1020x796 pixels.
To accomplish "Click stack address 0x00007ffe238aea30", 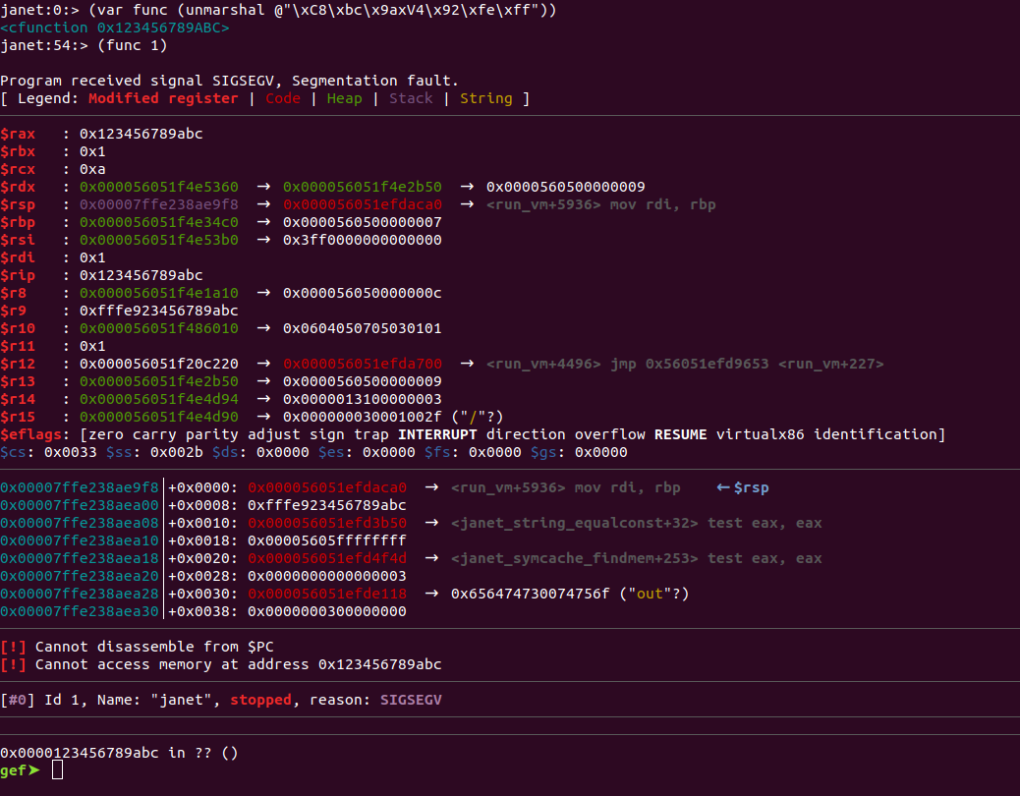I will (79, 611).
